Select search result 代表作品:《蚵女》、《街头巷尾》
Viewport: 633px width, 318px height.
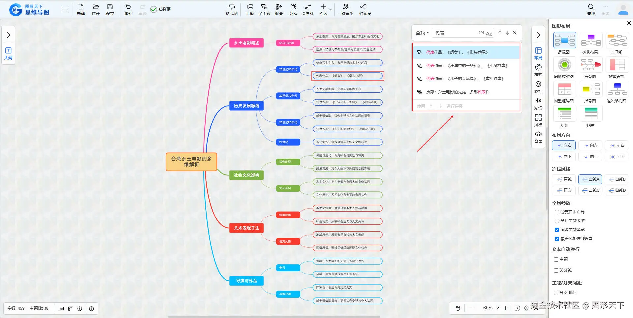(x=466, y=52)
